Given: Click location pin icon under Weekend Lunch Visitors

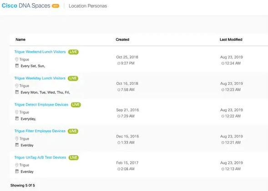Looking at the screenshot, I should pos(16,59).
